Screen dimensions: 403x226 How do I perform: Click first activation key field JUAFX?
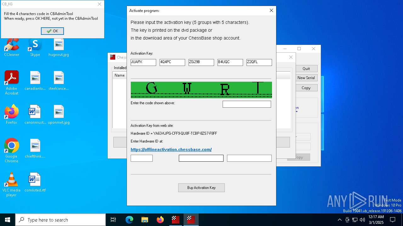pyautogui.click(x=143, y=62)
